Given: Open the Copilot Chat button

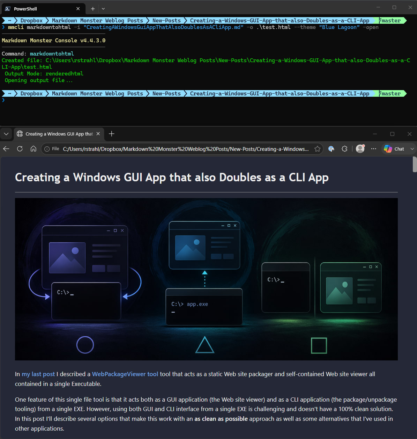Looking at the screenshot, I should click(394, 149).
